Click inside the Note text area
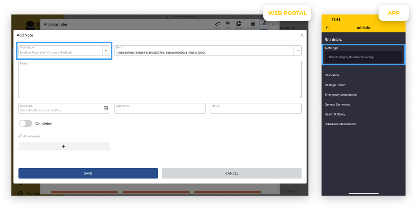Image resolution: width=417 pixels, height=209 pixels. (x=160, y=80)
